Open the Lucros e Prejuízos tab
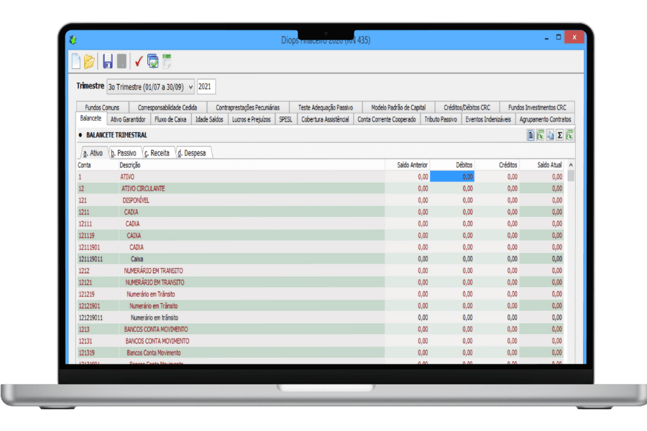Viewport: 647px width, 431px height. (x=250, y=119)
